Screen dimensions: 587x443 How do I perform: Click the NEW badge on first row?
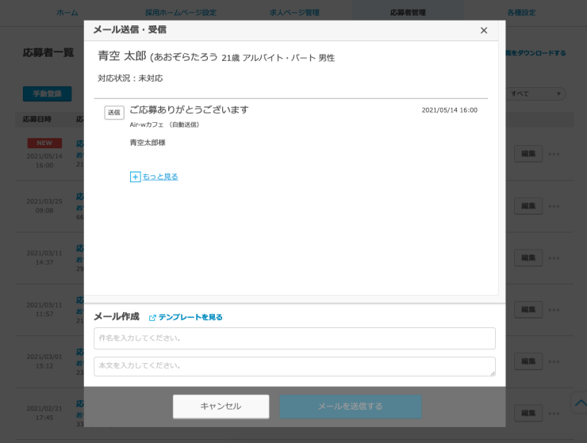coord(44,143)
